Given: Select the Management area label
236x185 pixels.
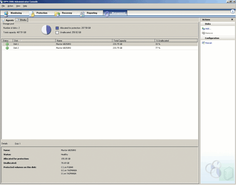Looking at the screenshot, I should [118, 13].
